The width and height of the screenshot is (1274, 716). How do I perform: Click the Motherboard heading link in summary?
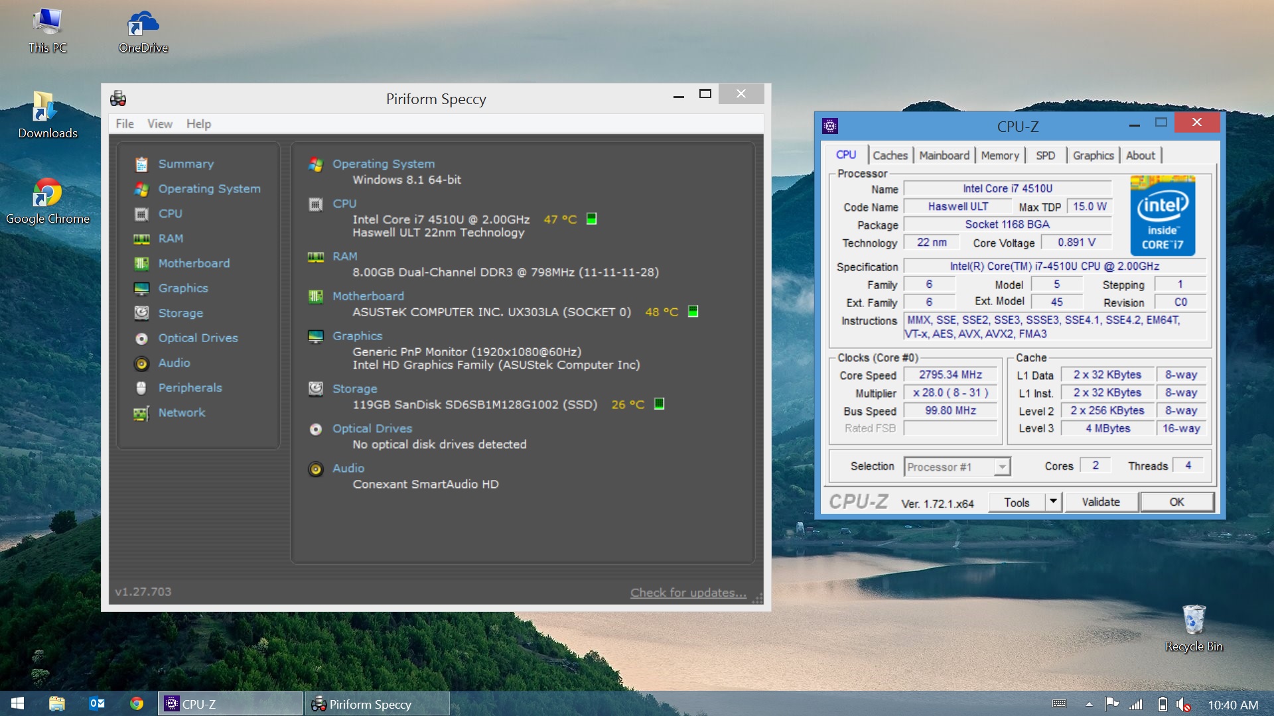pos(368,296)
